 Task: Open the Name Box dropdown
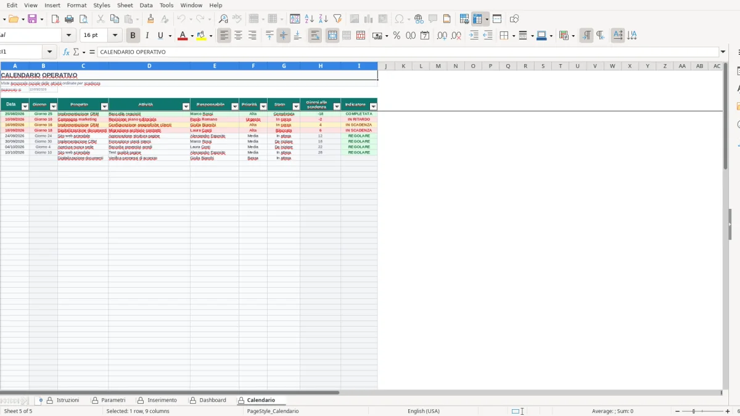pos(50,52)
